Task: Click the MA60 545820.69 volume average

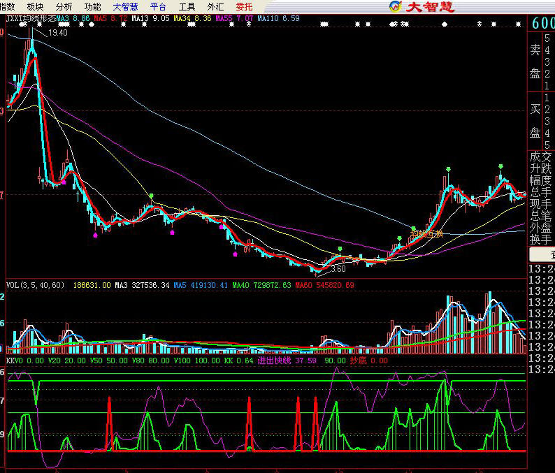Action: (x=324, y=285)
